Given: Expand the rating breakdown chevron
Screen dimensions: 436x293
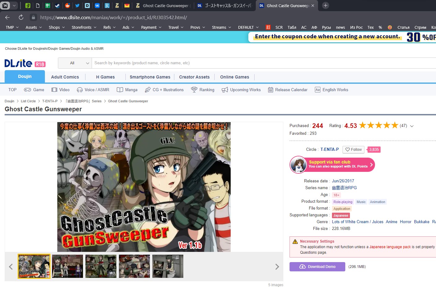Looking at the screenshot, I should tap(412, 126).
